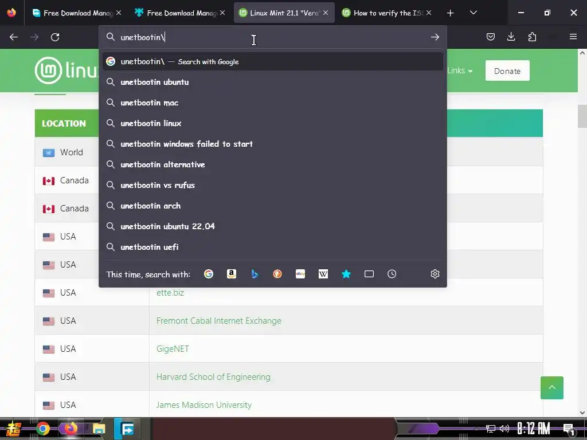Select 'unetbootin\ — Search with Google' suggestion
Viewport: 587px width, 440px height.
click(272, 61)
